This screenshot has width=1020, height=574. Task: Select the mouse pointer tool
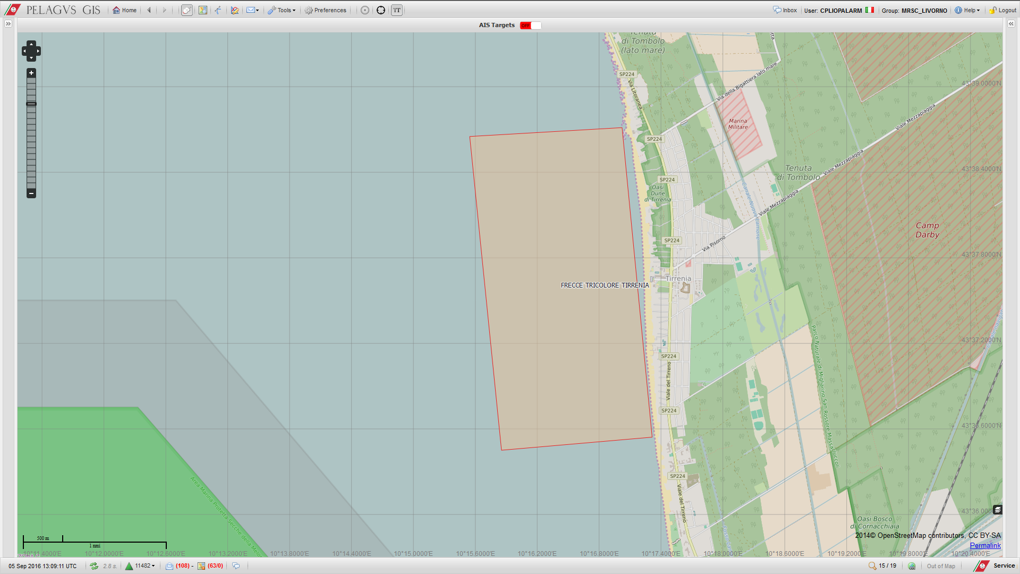click(x=186, y=10)
